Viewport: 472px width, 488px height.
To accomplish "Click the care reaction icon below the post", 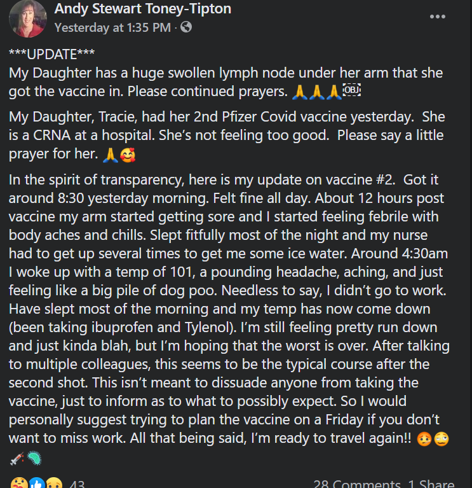I will 20,483.
